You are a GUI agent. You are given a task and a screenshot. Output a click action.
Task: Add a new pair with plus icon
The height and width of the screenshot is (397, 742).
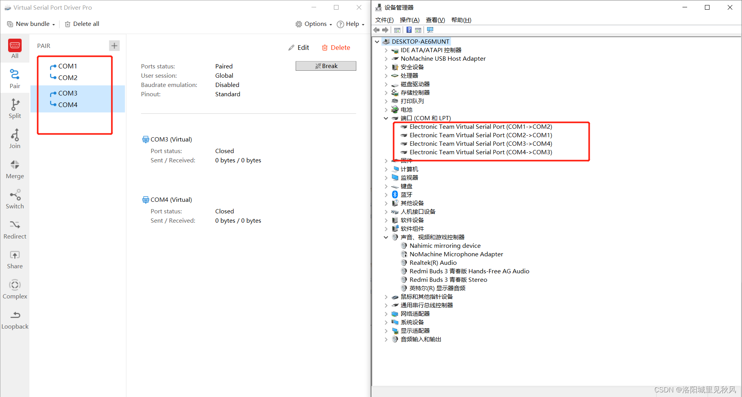(114, 46)
